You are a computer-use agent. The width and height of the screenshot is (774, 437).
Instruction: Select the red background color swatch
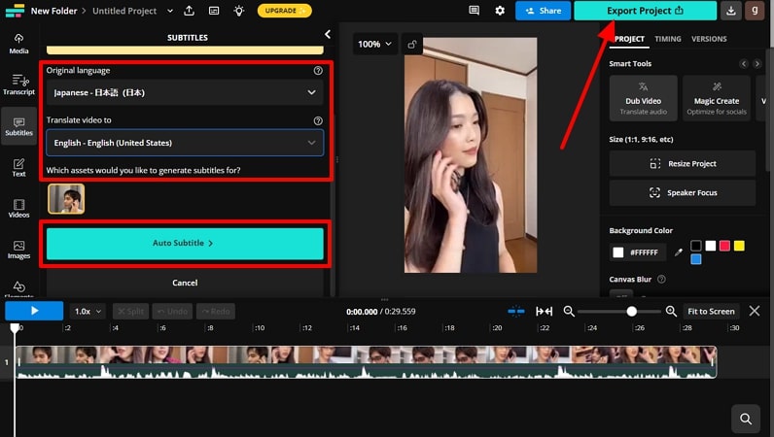pyautogui.click(x=724, y=246)
